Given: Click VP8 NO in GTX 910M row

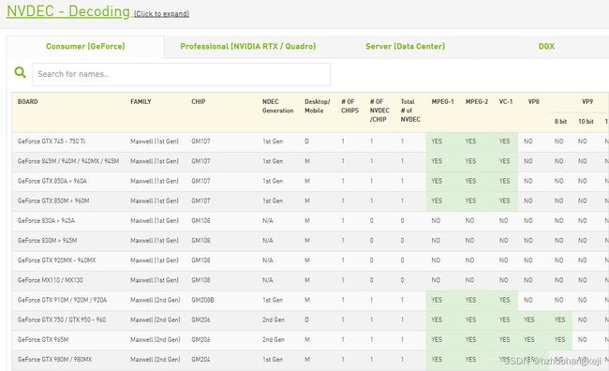Looking at the screenshot, I should click(528, 300).
